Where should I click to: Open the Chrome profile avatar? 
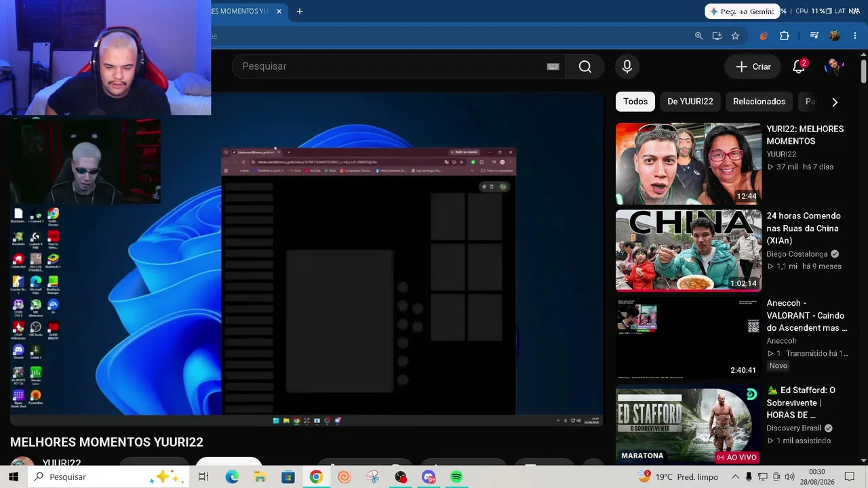(835, 36)
